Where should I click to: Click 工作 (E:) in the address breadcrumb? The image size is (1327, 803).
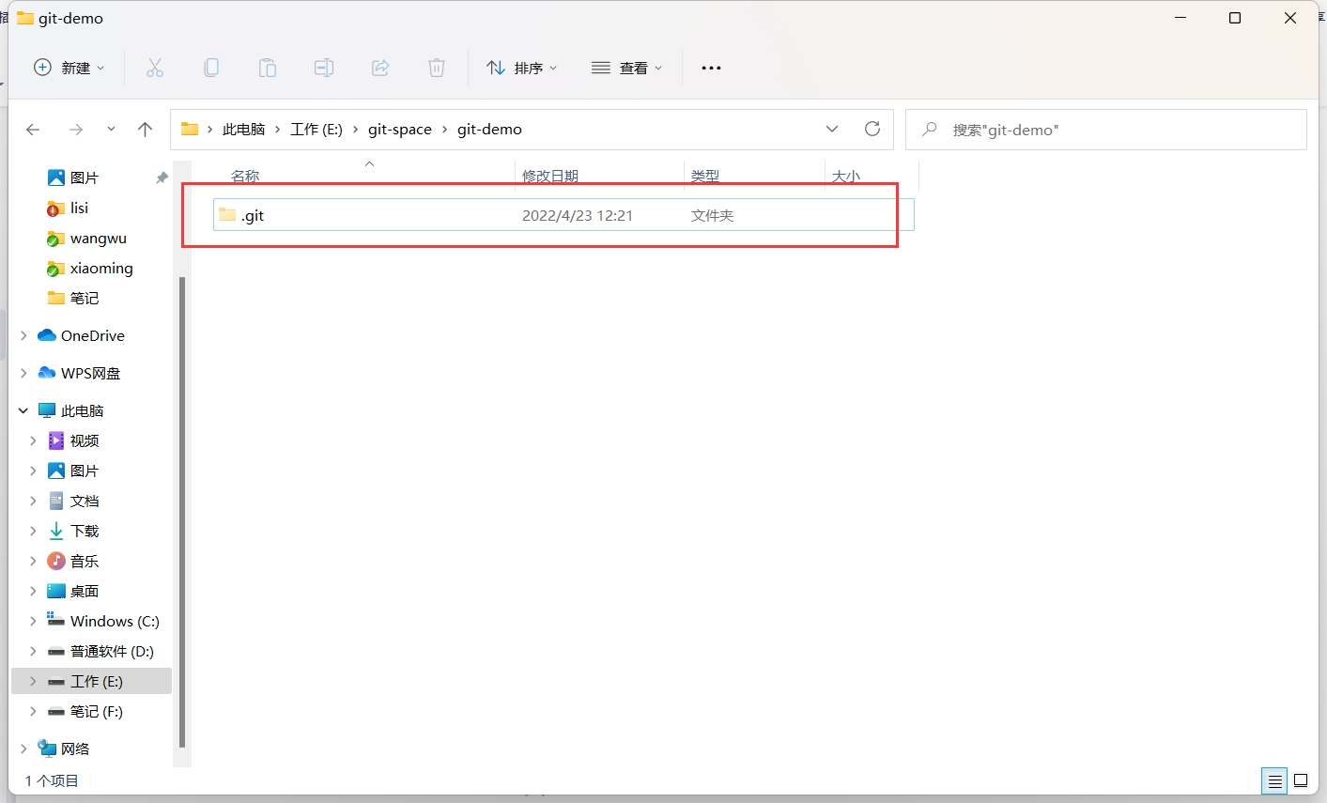point(316,130)
